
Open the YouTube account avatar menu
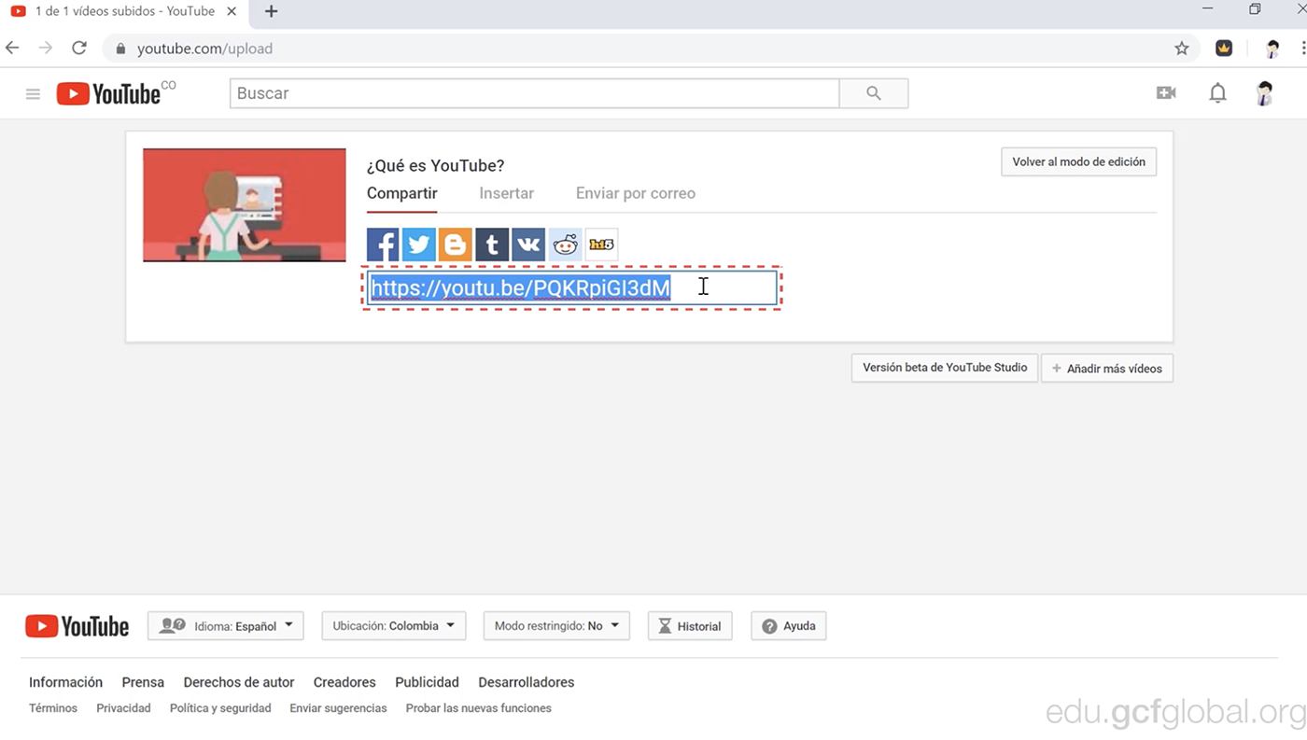point(1265,93)
